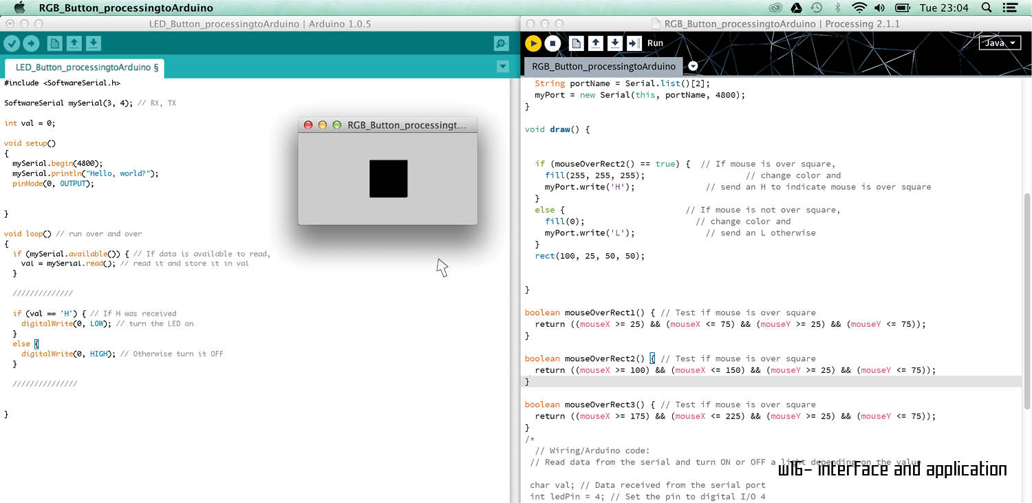Select the RGB_Button_processingtoArduino tab in Processing
1032x503 pixels.
[603, 67]
